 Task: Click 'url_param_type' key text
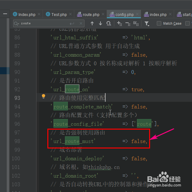(x=73, y=72)
